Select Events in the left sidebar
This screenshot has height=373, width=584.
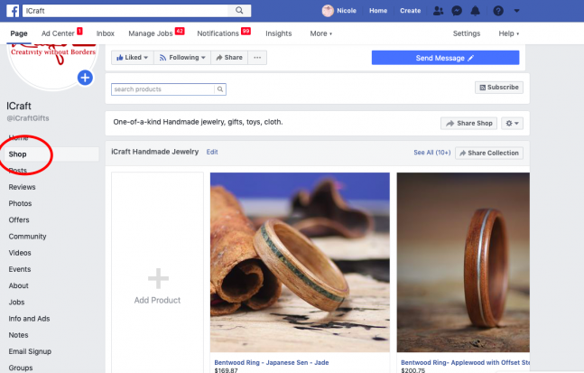[20, 269]
